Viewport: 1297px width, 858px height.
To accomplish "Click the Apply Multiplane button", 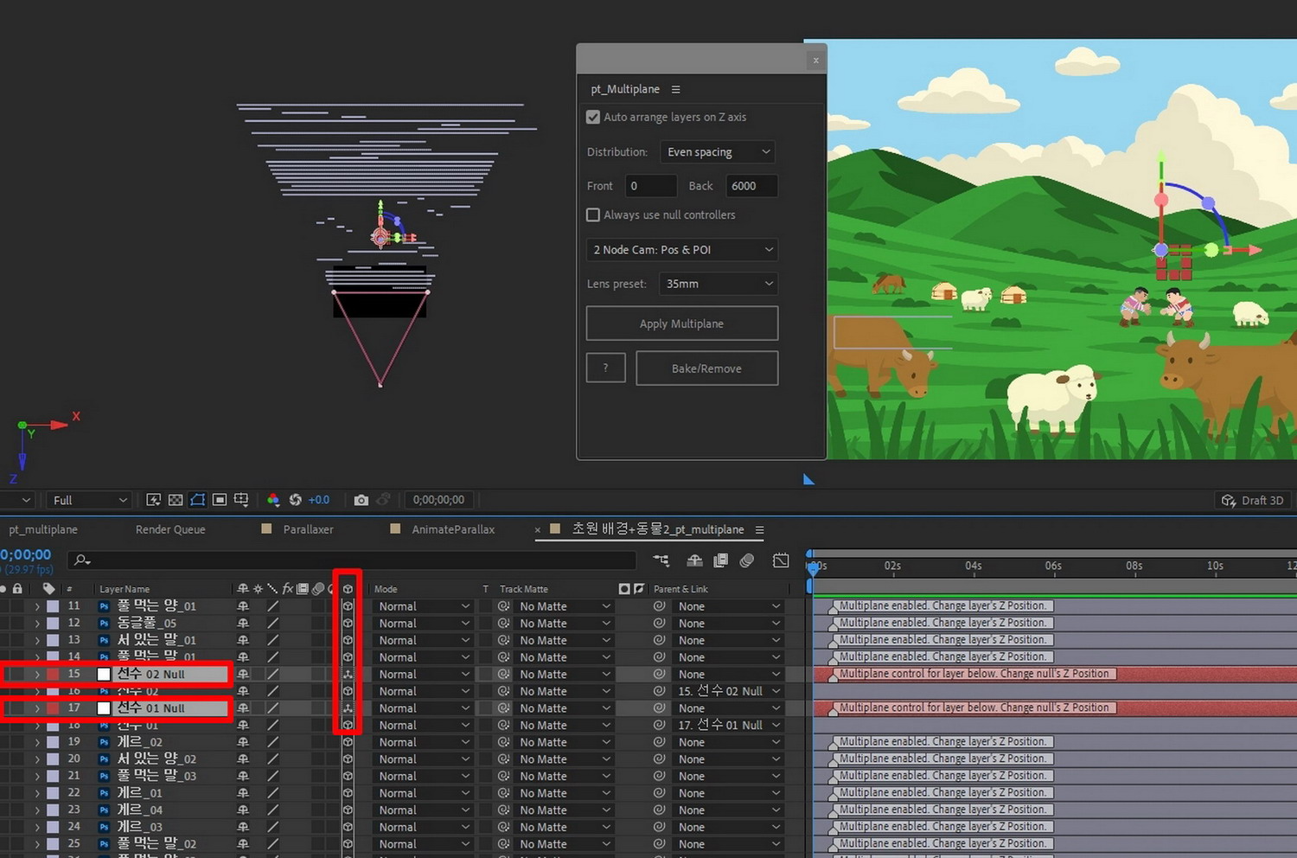I will (681, 323).
